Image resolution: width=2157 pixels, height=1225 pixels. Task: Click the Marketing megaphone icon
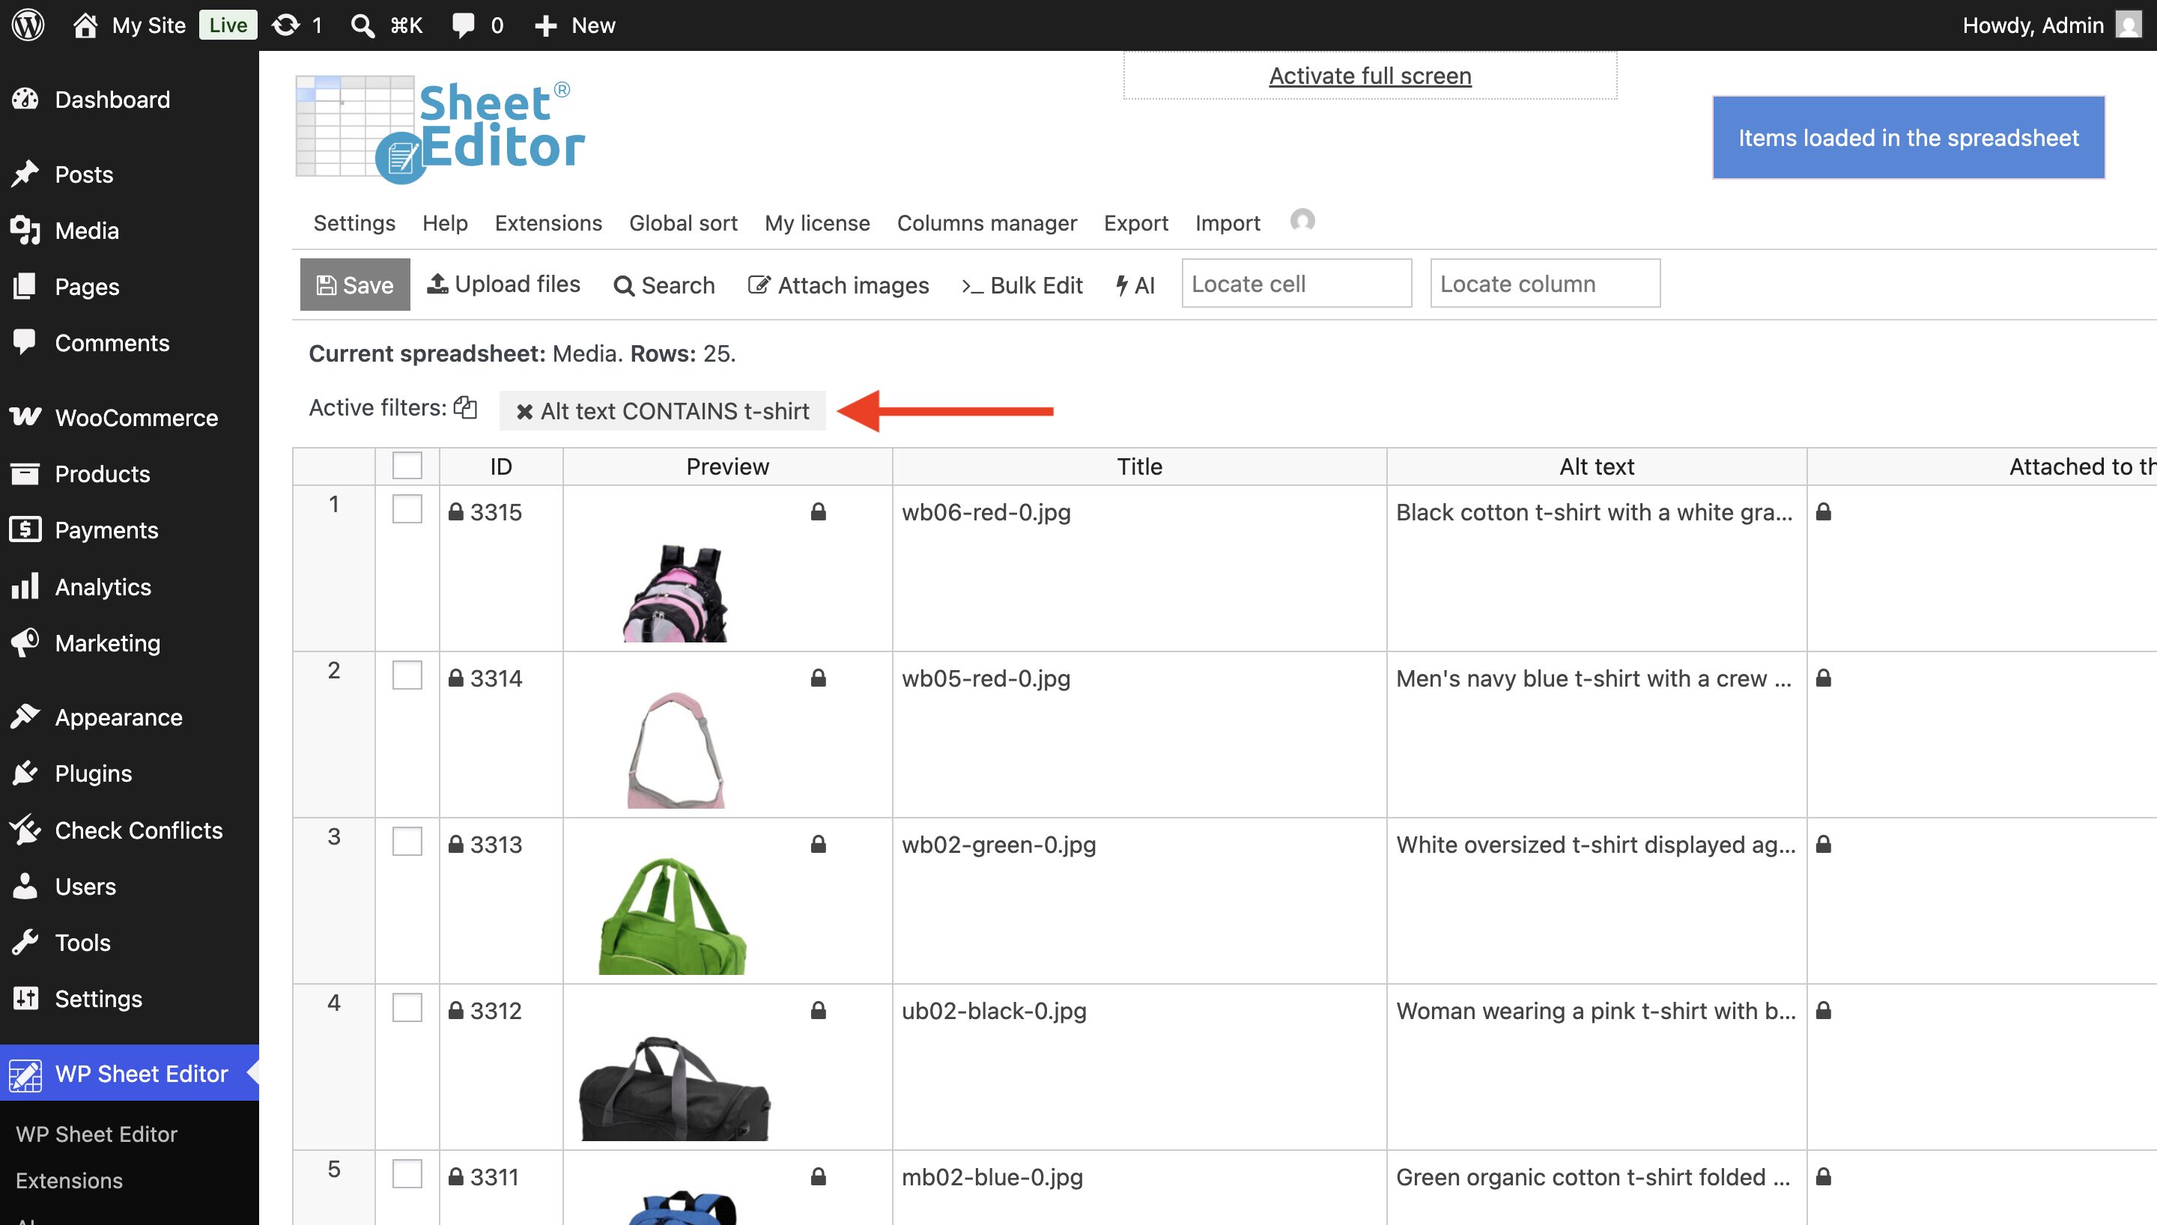click(x=25, y=642)
